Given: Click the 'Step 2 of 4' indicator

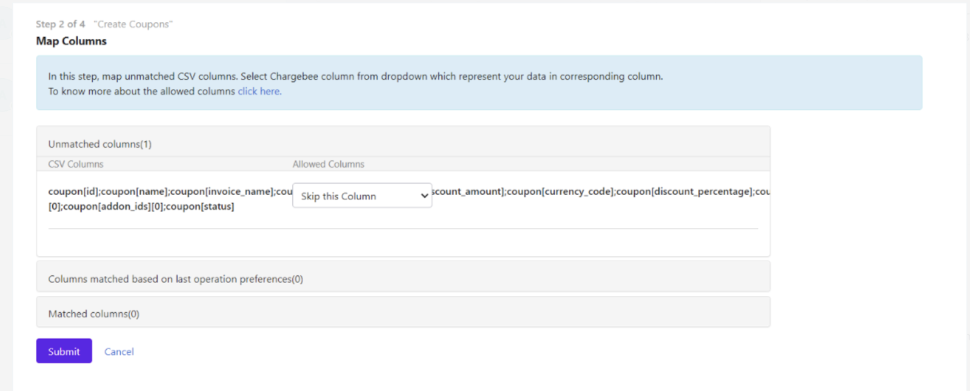Looking at the screenshot, I should tap(60, 24).
